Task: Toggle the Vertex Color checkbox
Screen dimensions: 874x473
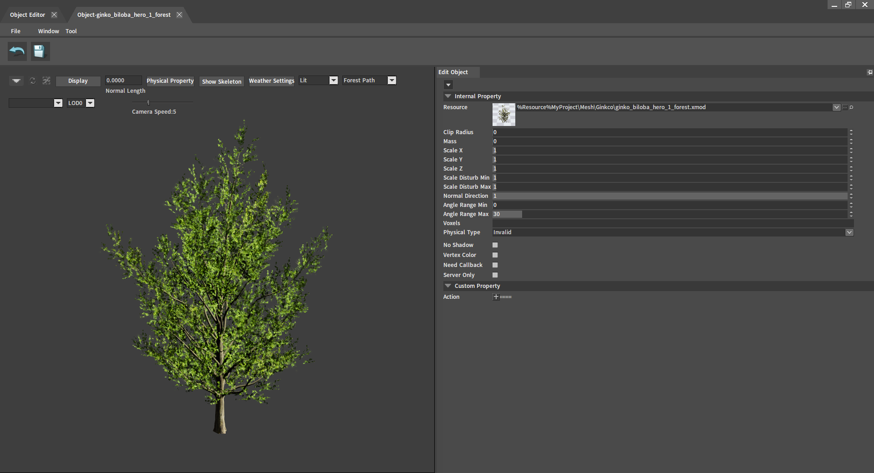Action: point(495,255)
